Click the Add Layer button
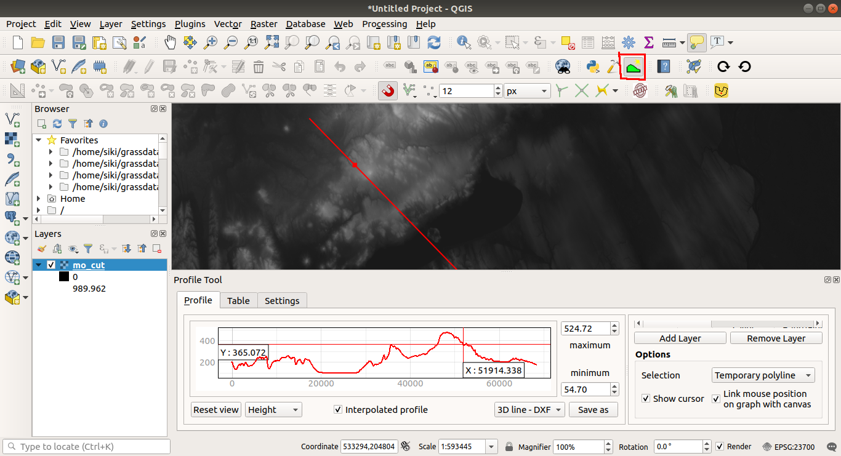Viewport: 841px width, 456px height. (x=680, y=338)
